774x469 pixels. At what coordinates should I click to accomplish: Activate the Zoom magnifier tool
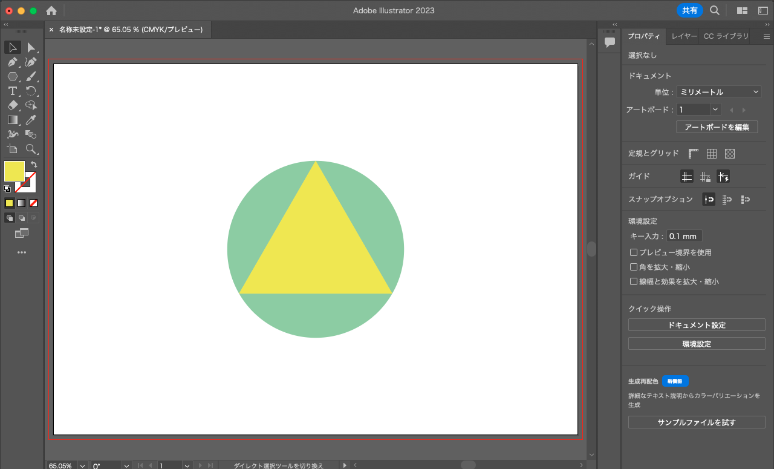pos(31,149)
